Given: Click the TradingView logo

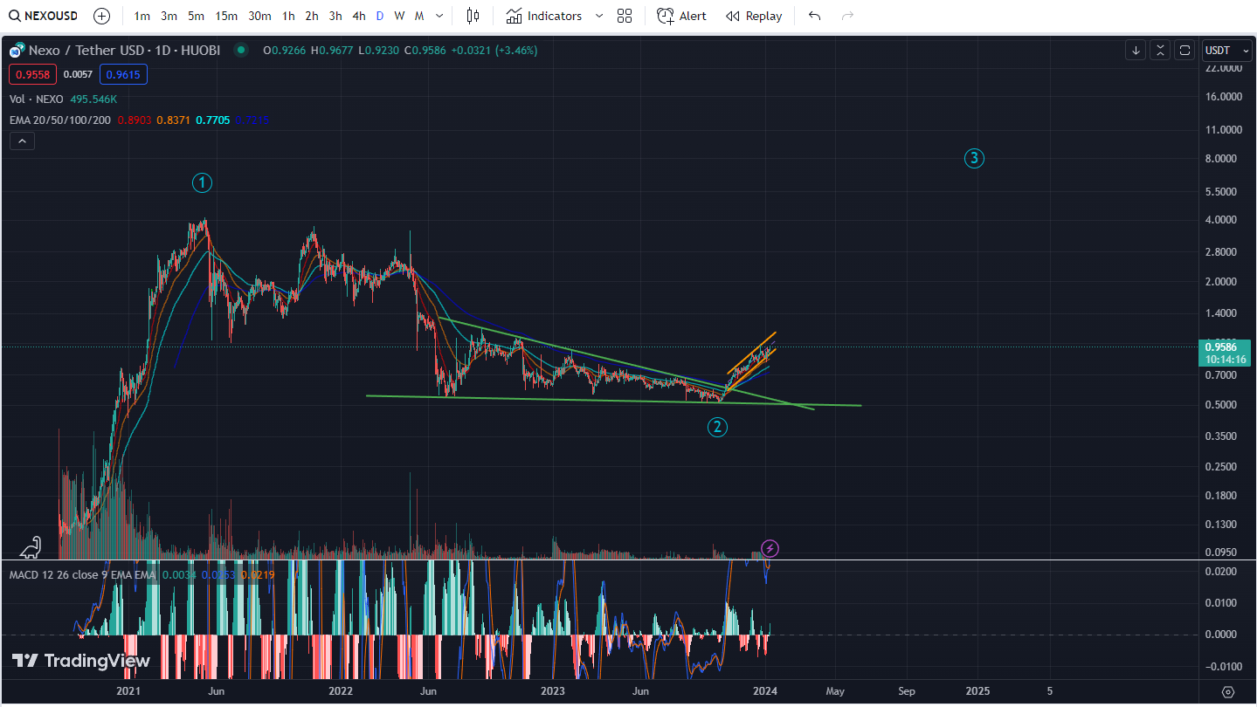Looking at the screenshot, I should (80, 661).
